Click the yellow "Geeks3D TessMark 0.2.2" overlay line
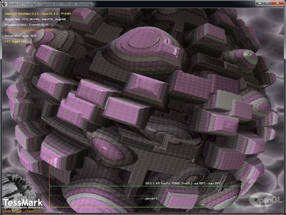This screenshot has width=286, height=215. pyautogui.click(x=38, y=14)
